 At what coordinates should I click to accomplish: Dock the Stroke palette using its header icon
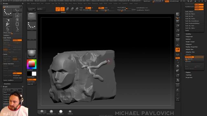pyautogui.click(x=23, y=4)
